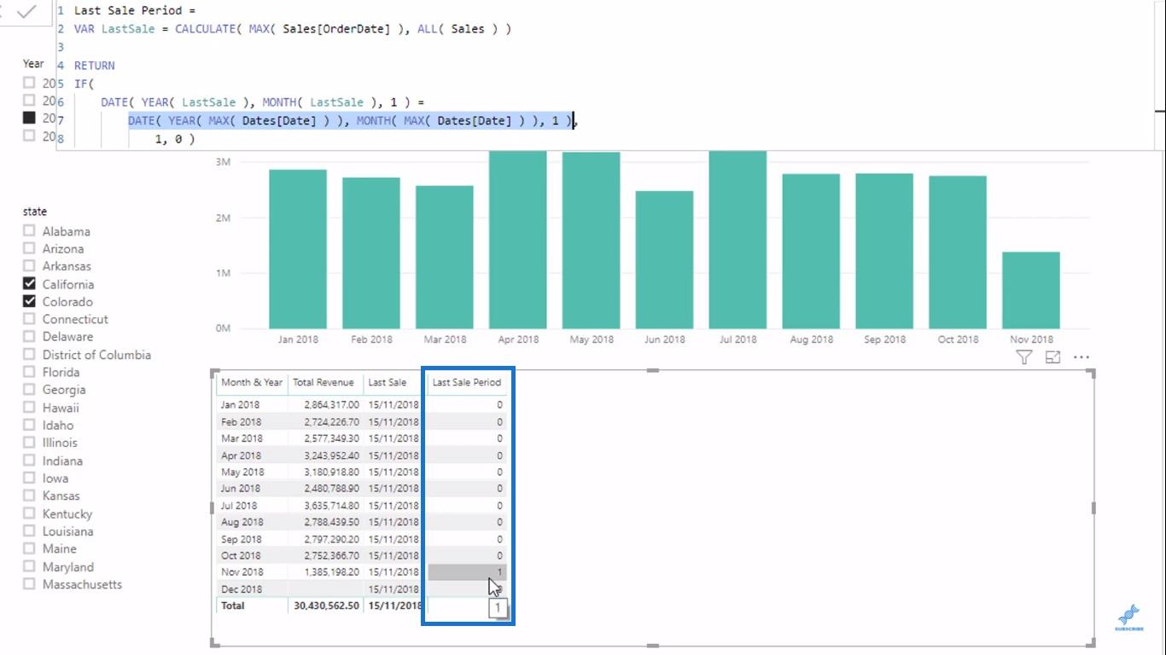Open the table visual filter icon

(1024, 357)
